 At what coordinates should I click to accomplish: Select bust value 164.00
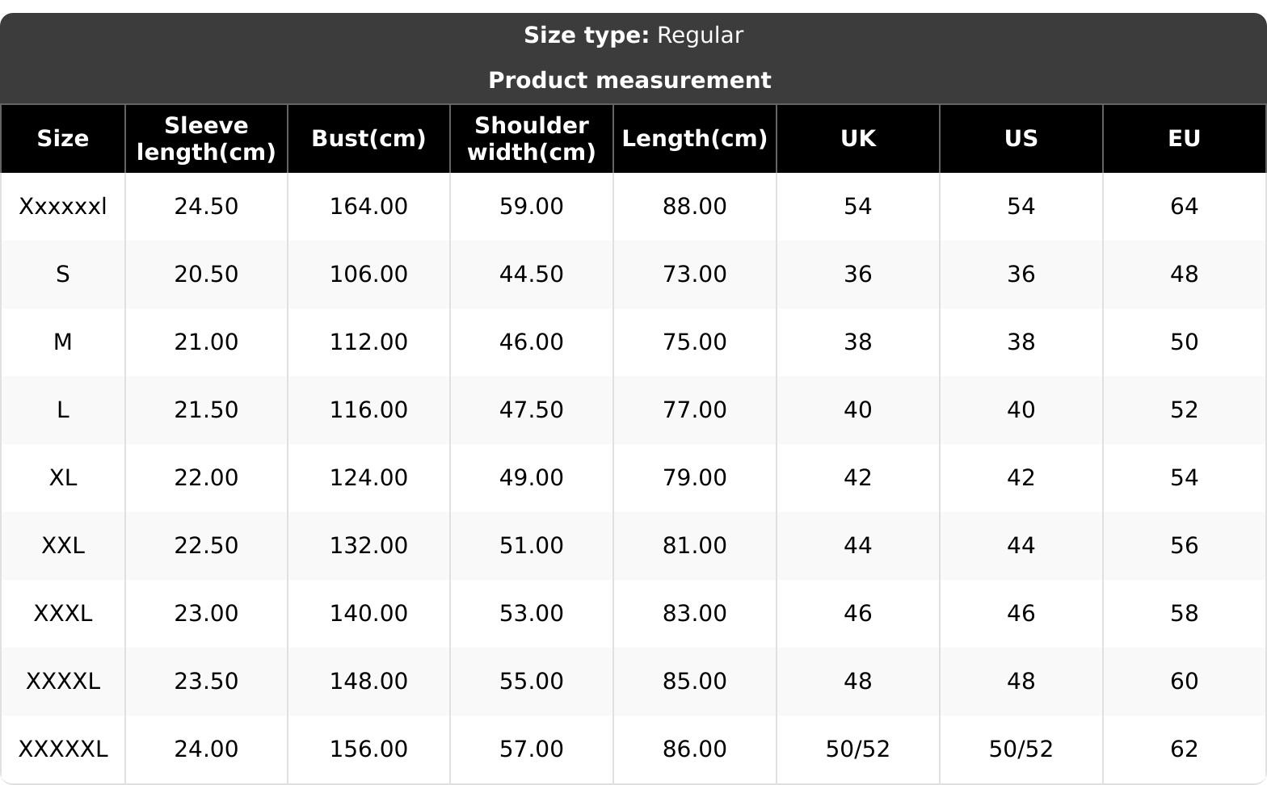(x=368, y=207)
